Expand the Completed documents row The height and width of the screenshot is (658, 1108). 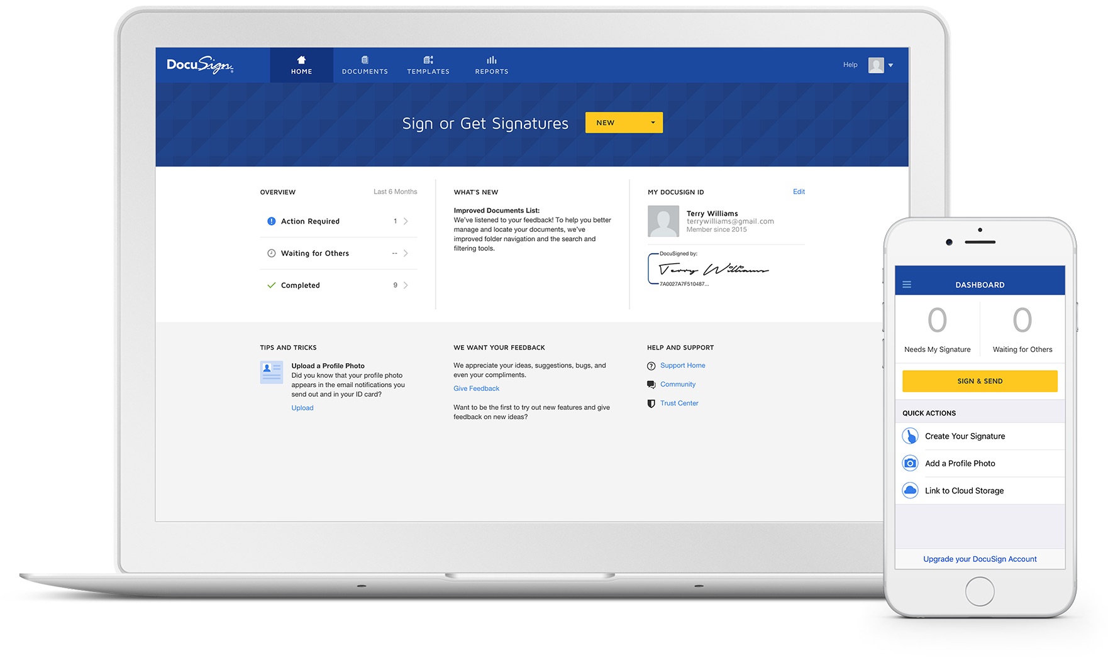338,285
